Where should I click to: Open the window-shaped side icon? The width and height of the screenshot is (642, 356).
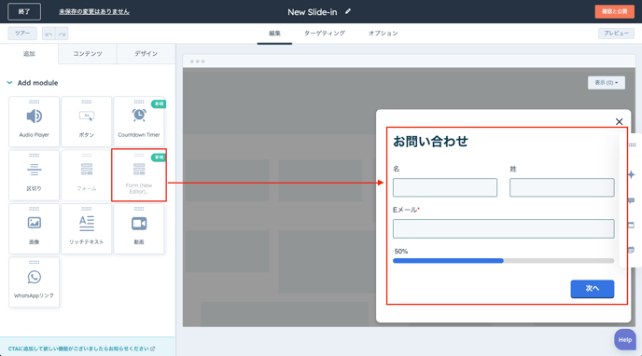pyautogui.click(x=632, y=226)
